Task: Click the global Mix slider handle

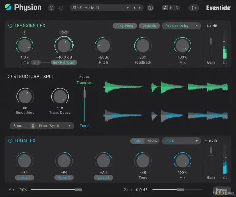Action: [x=78, y=189]
